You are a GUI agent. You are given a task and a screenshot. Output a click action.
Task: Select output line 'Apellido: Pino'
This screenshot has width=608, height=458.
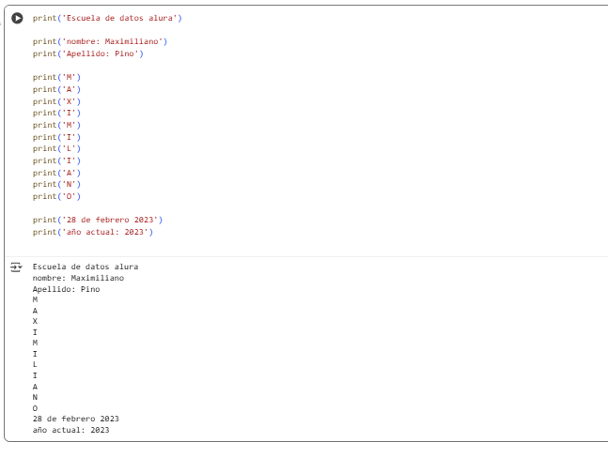(67, 289)
